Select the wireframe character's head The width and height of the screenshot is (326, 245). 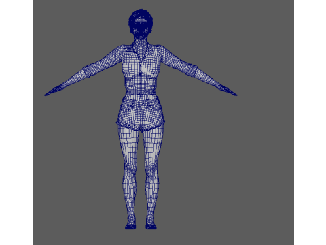141,24
